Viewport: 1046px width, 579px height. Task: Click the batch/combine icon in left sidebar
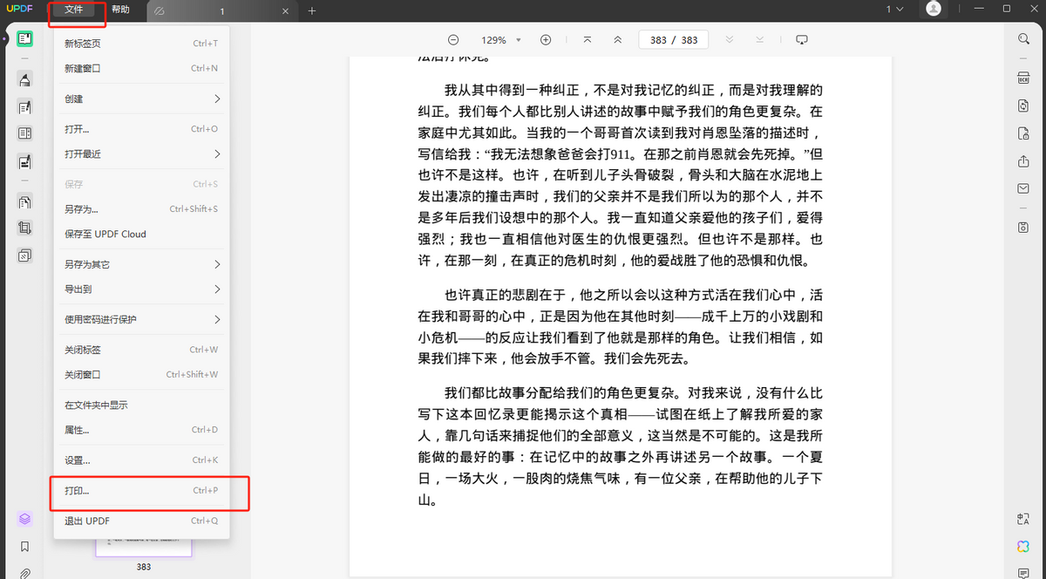tap(24, 255)
